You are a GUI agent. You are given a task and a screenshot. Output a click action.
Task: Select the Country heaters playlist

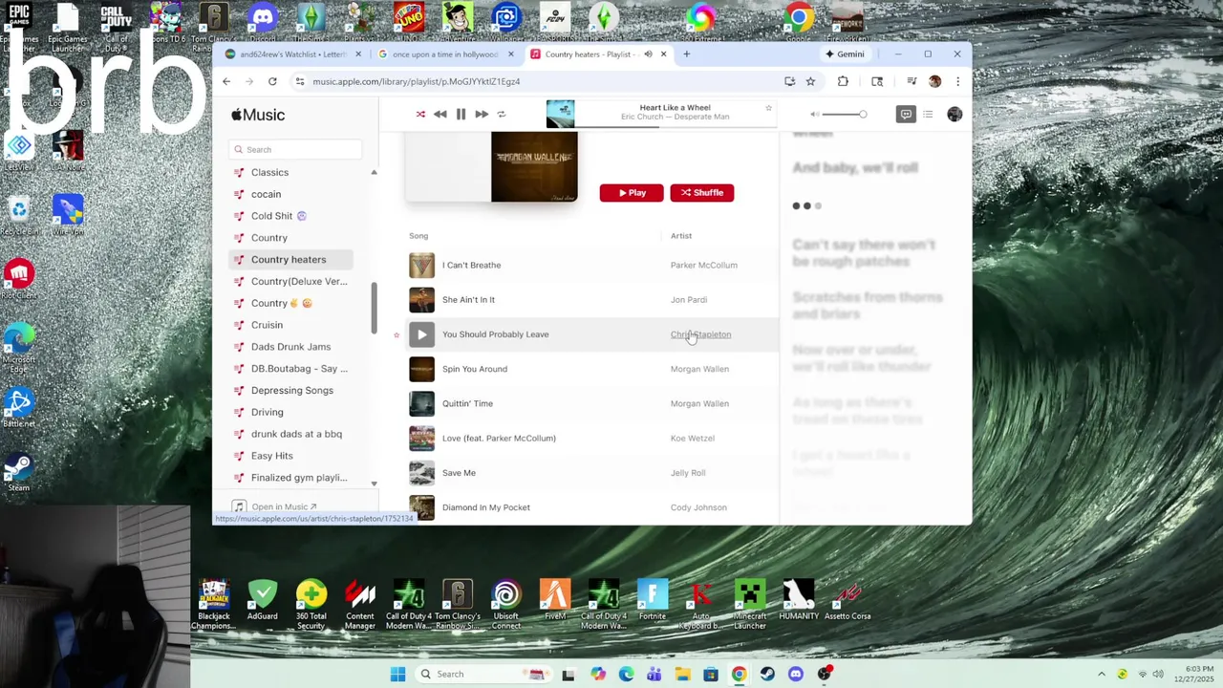(x=290, y=259)
